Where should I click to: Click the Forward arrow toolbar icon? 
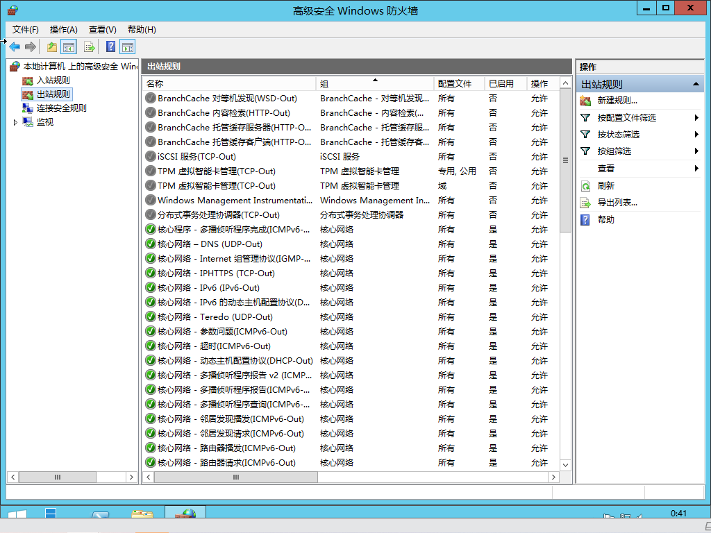click(31, 46)
